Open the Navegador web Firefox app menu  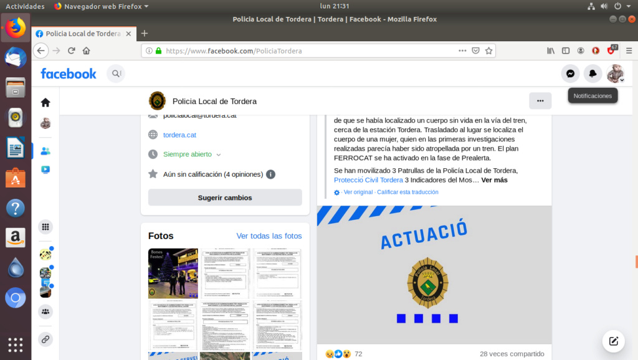point(102,6)
